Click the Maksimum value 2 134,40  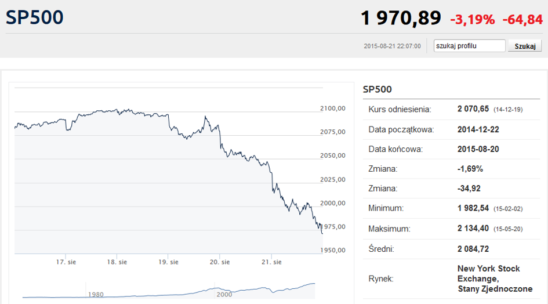coord(473,229)
